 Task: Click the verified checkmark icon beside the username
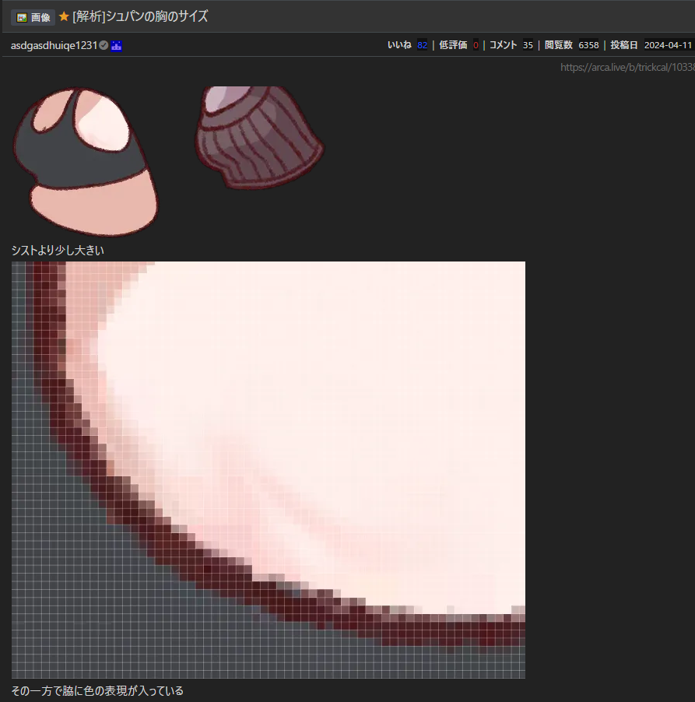tap(104, 46)
